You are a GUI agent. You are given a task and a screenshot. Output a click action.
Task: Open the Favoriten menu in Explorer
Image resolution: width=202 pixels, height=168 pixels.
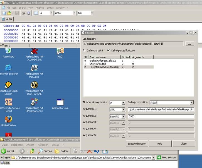43,145
